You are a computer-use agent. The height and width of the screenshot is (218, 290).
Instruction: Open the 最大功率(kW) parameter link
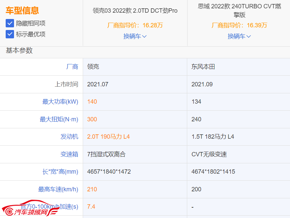click(x=60, y=102)
